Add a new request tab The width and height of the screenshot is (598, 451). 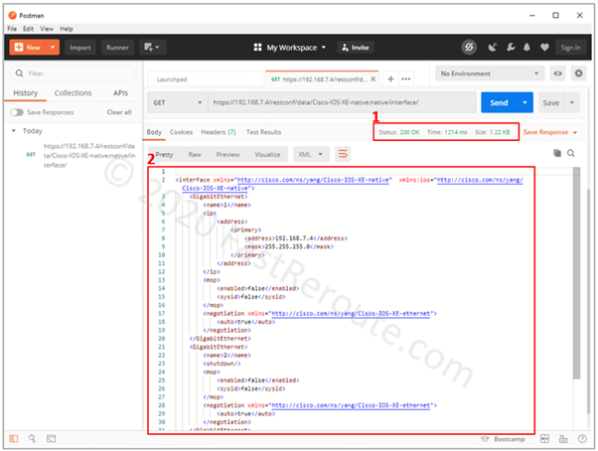pos(390,78)
